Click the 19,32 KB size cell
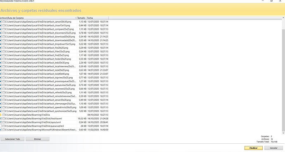285x152 pixels. tap(82, 119)
